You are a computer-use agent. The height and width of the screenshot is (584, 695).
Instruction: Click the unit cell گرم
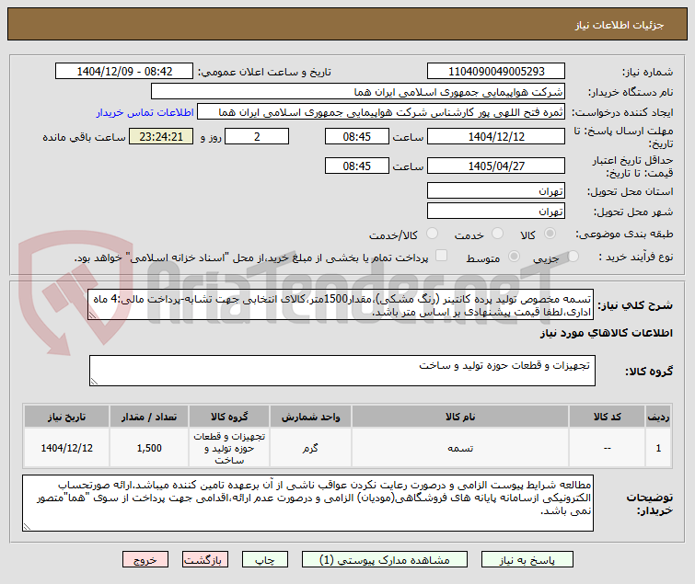311,448
